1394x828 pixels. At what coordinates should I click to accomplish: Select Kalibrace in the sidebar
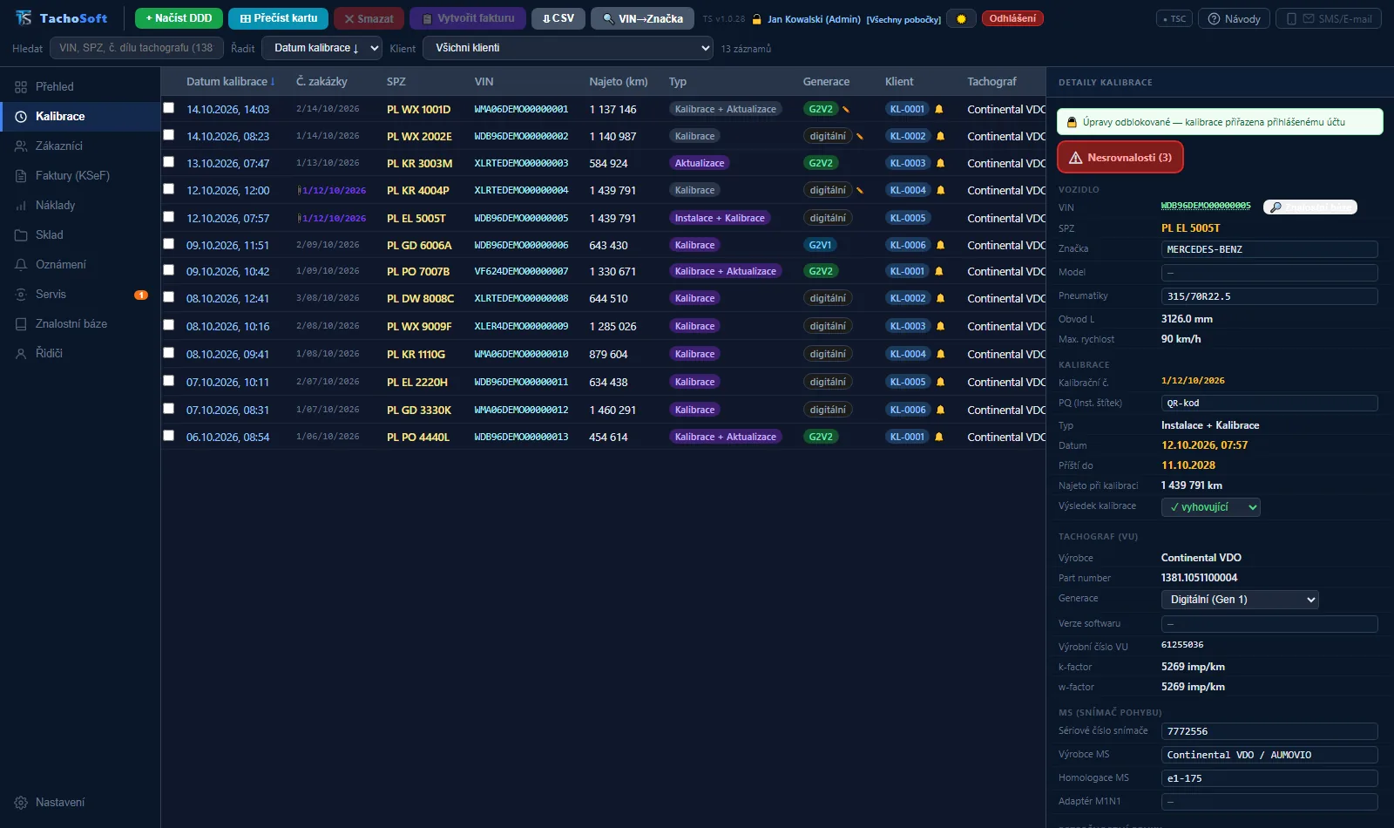[80, 117]
